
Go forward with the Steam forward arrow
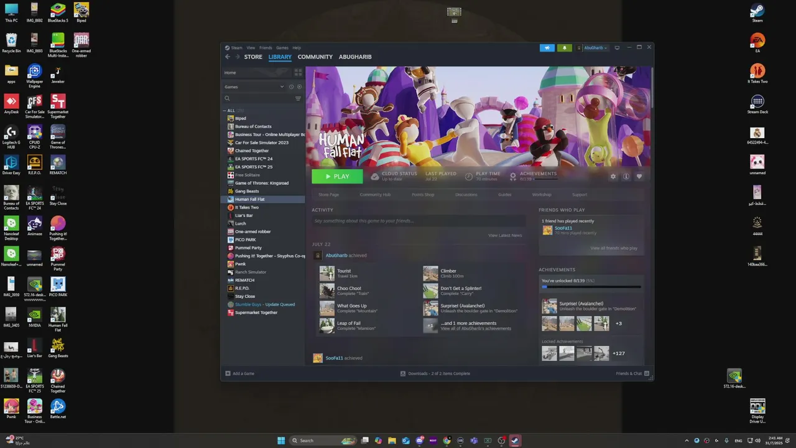(x=237, y=57)
